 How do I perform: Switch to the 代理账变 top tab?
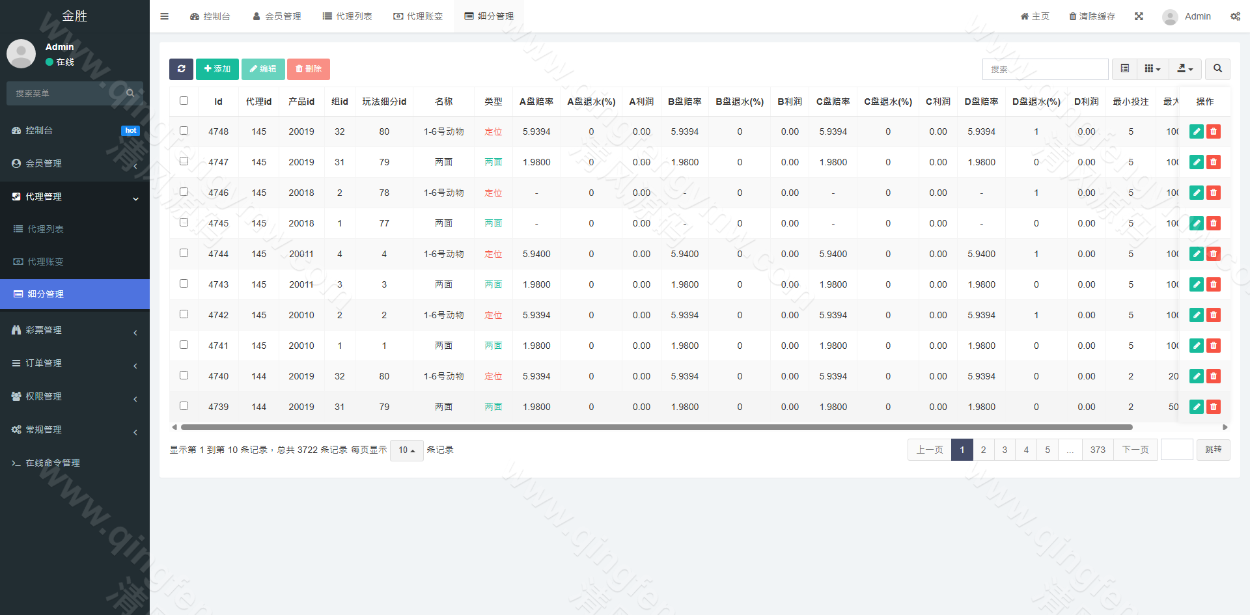(418, 16)
